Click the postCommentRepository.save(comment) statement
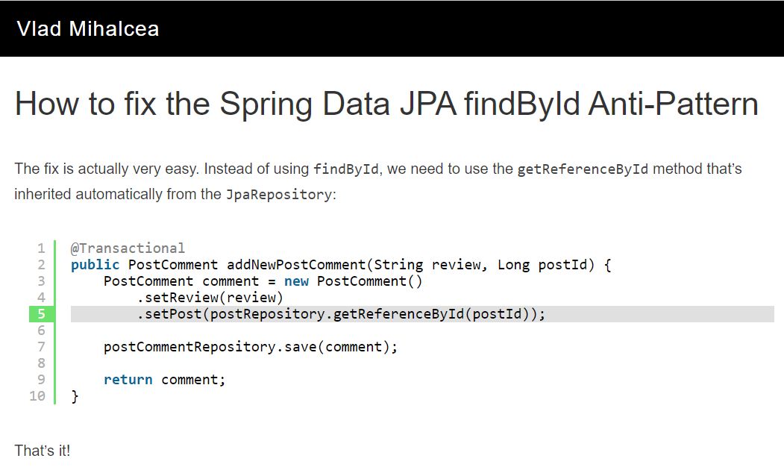The width and height of the screenshot is (784, 476). pos(251,346)
